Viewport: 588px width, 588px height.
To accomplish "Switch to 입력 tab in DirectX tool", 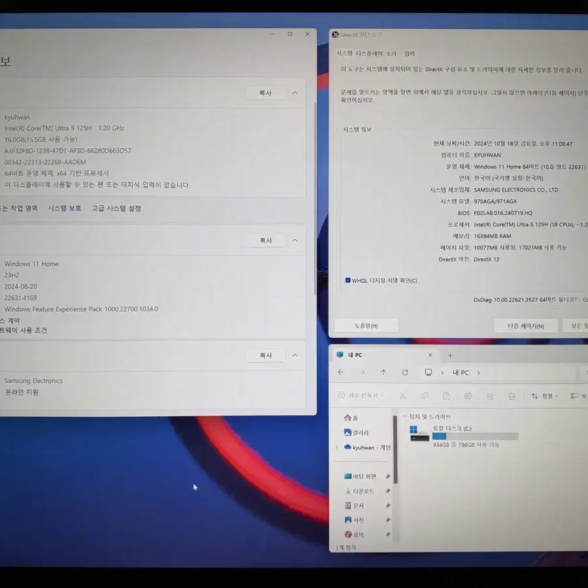I will pyautogui.click(x=410, y=54).
